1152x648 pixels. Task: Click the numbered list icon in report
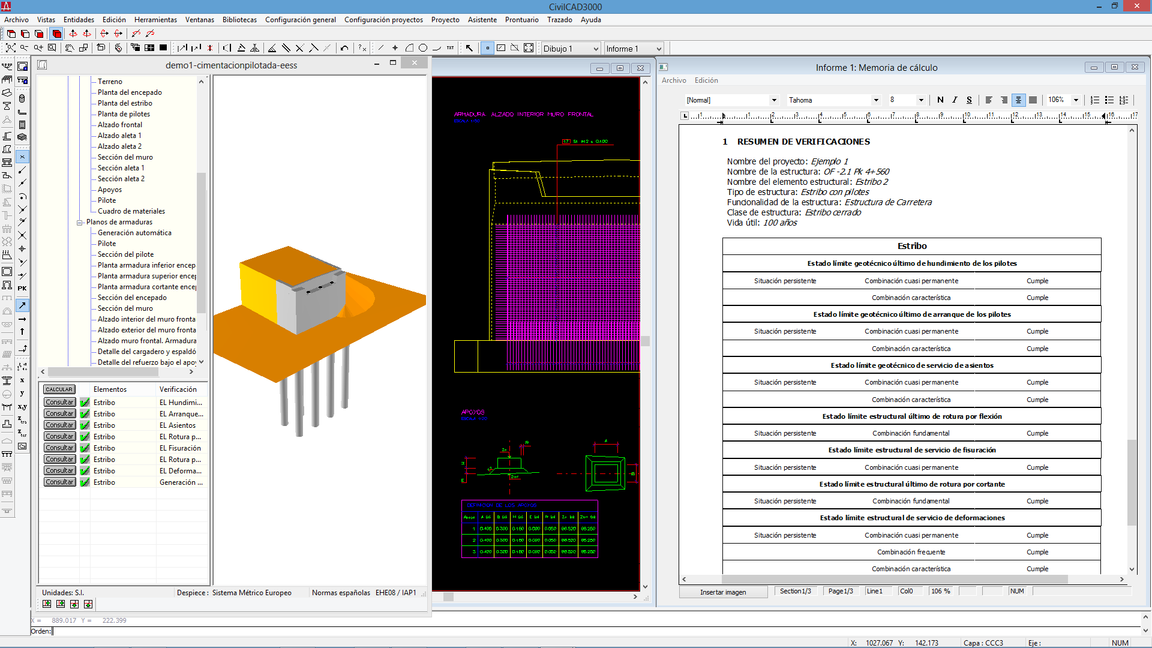point(1094,100)
